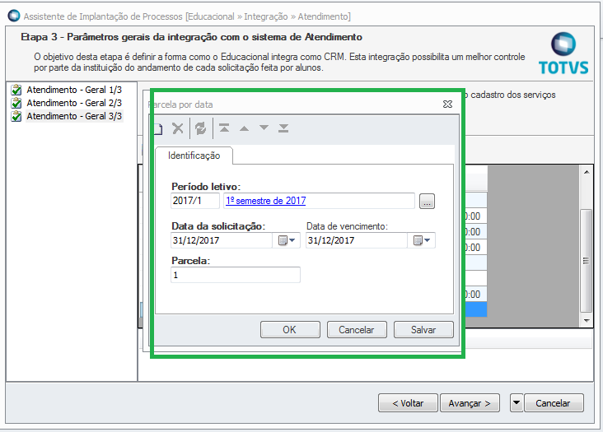Select Atendimento - Geral 3/3 step
The height and width of the screenshot is (432, 603).
coord(74,116)
